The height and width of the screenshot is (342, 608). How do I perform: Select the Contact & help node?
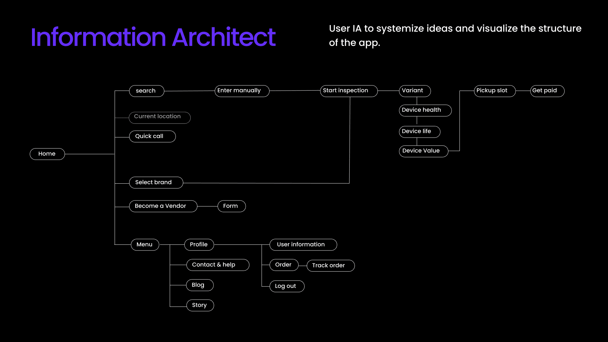pyautogui.click(x=218, y=265)
